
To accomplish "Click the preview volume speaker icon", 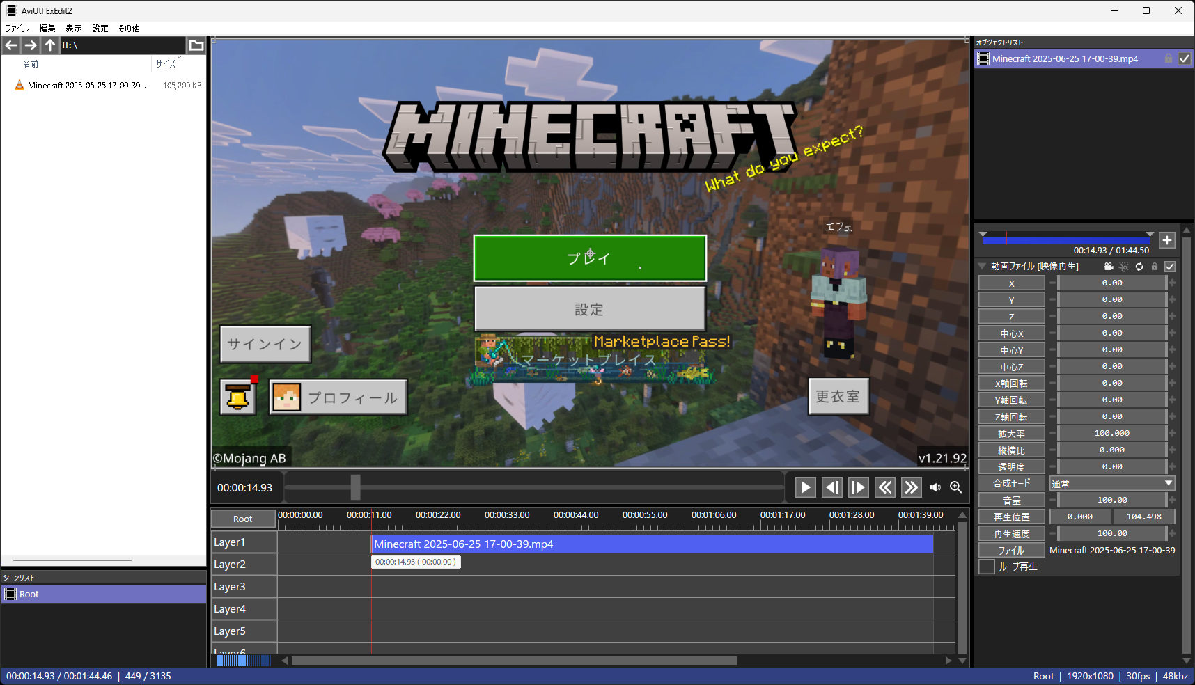I will [x=935, y=487].
